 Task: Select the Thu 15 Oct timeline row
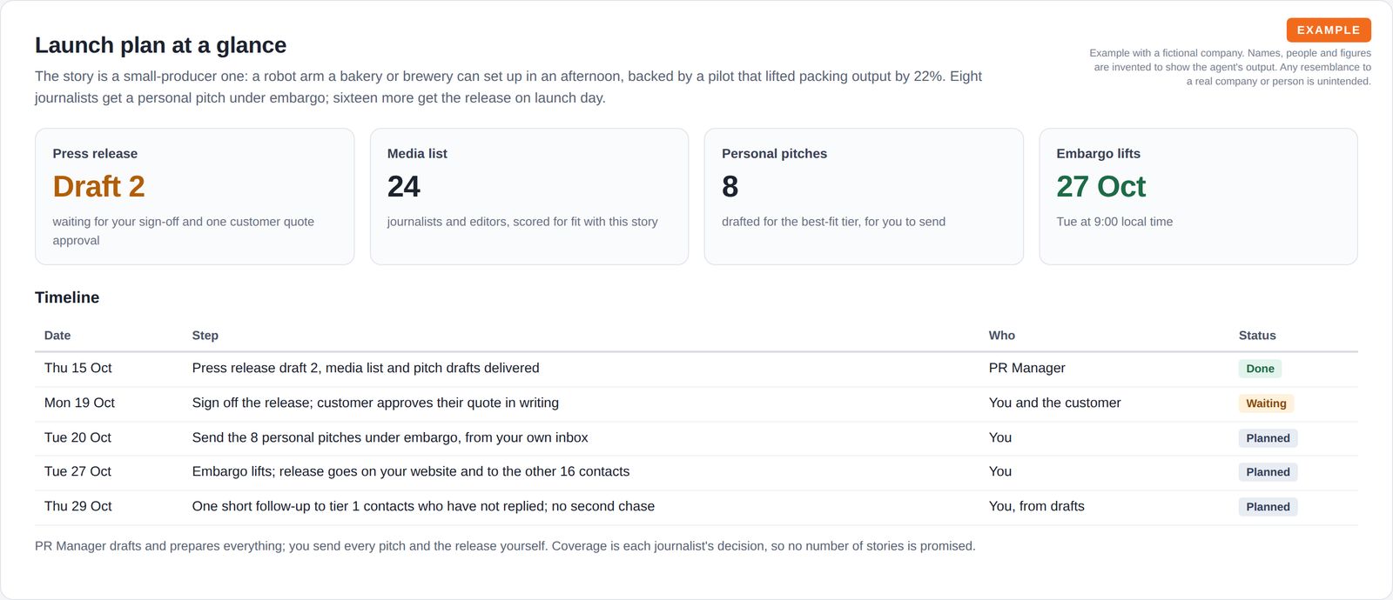[x=696, y=369]
